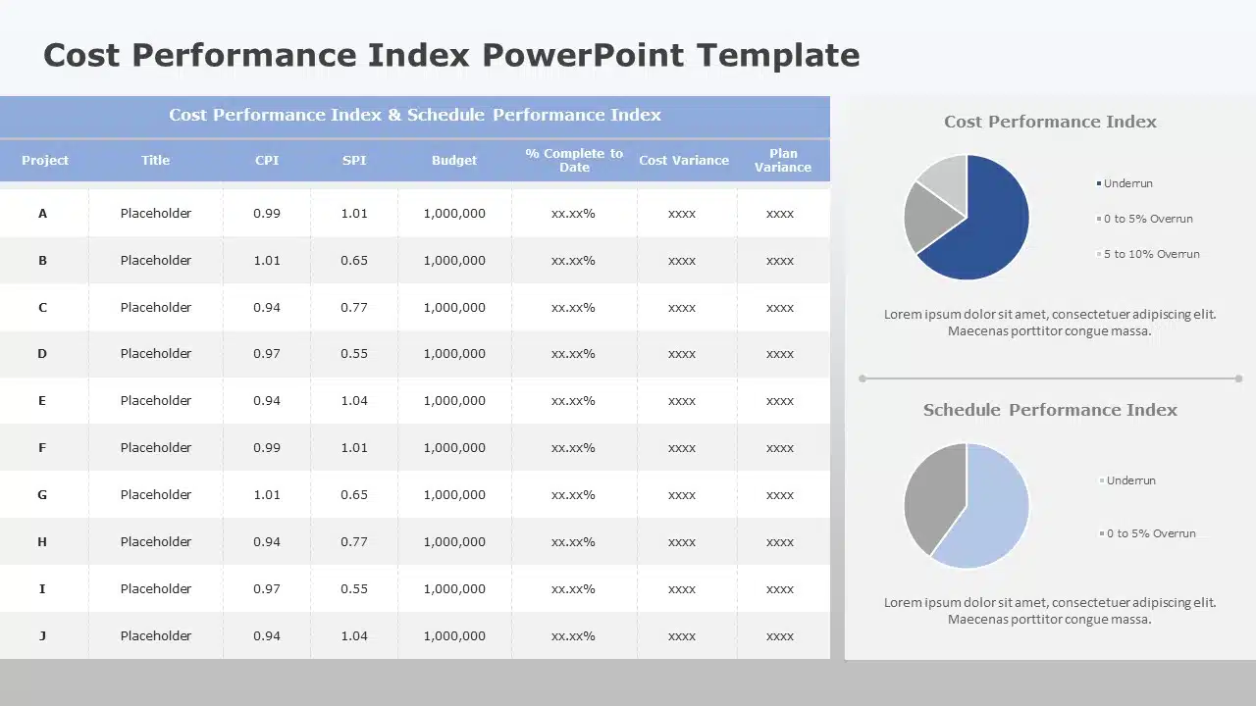Viewport: 1256px width, 706px height.
Task: Select project letter J cell
Action: click(42, 635)
